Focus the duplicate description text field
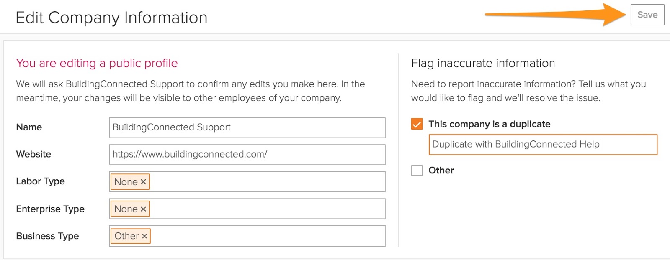This screenshot has height=260, width=670. click(543, 145)
